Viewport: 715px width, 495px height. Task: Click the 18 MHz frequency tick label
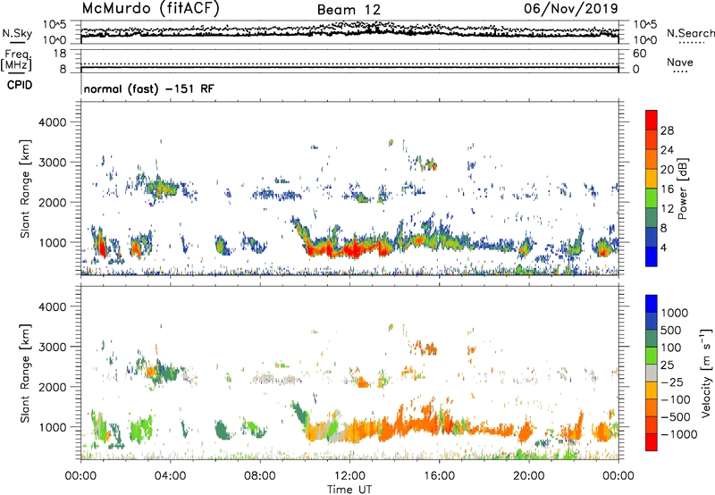tap(60, 54)
